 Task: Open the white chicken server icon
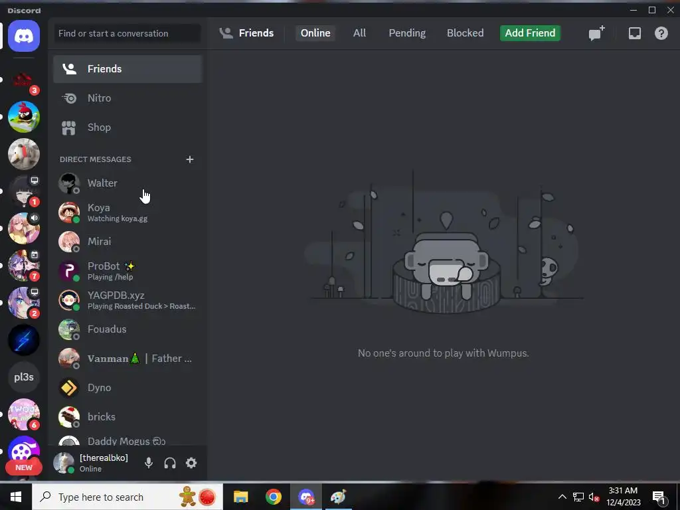click(x=24, y=154)
